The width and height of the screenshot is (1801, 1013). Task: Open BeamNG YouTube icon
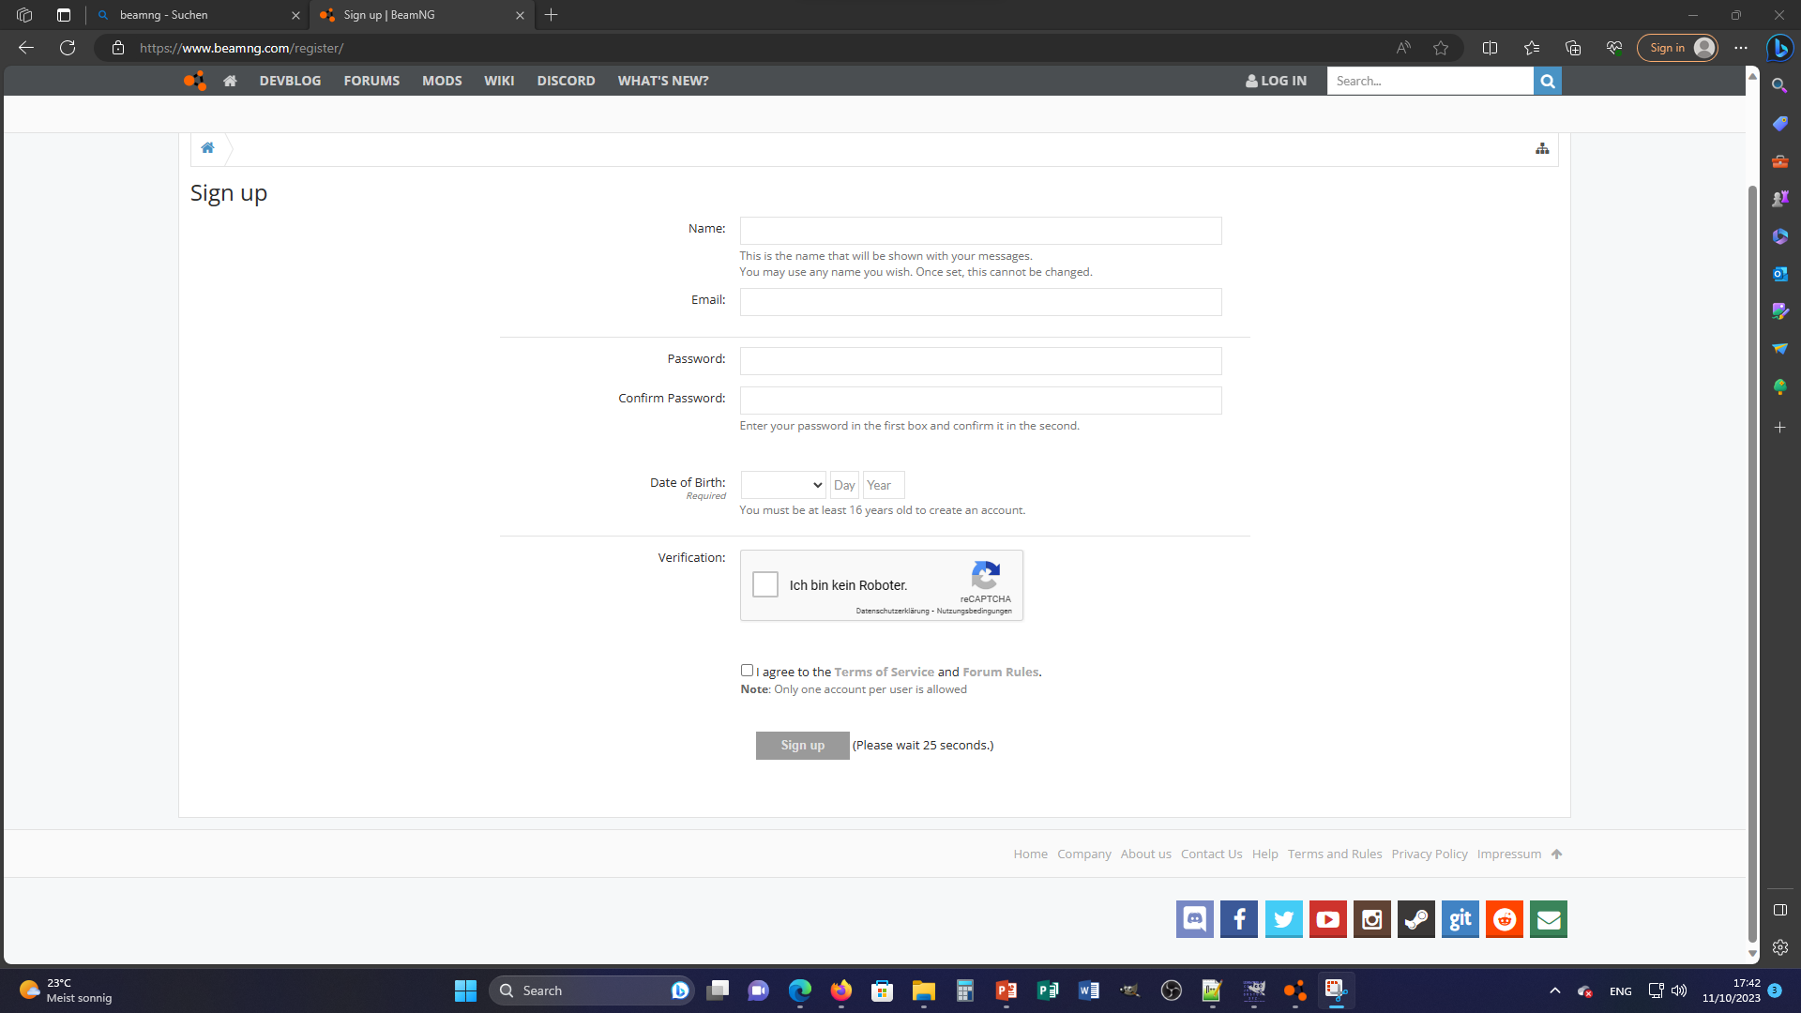1328,919
